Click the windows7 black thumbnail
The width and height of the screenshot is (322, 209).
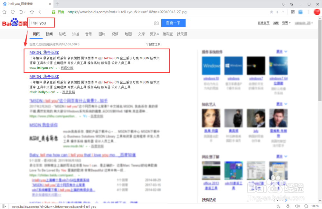(x=256, y=65)
